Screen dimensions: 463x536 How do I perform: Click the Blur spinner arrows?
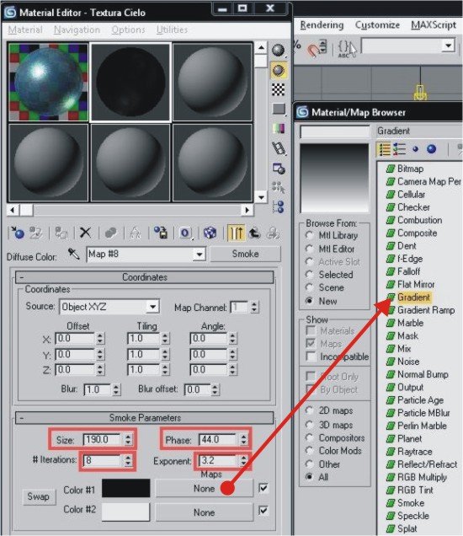[116, 389]
